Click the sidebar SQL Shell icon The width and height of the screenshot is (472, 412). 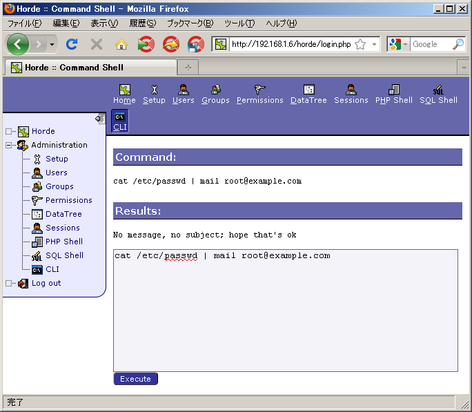37,256
